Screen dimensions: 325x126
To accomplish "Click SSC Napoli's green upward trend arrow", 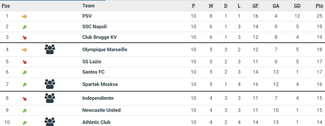I will coord(24,27).
